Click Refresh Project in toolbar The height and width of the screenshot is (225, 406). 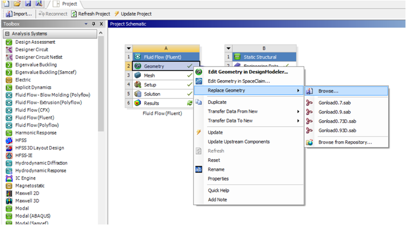[91, 14]
